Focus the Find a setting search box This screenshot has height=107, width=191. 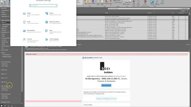[43, 6]
